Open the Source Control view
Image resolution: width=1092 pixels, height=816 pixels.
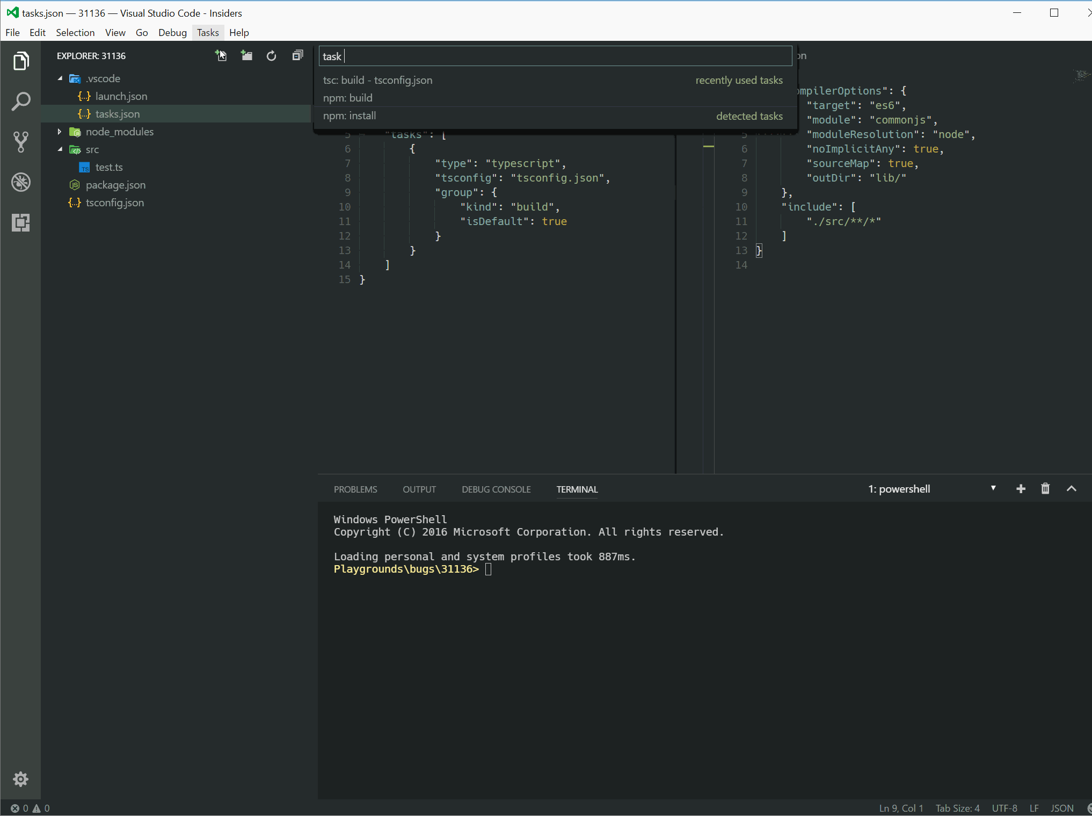20,142
